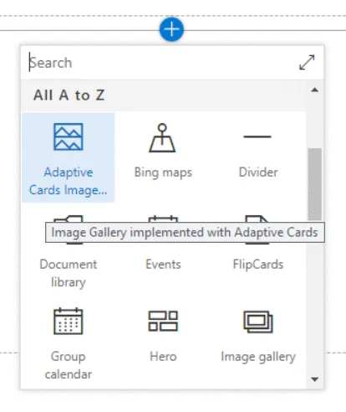Add the Image gallery web part

(x=258, y=343)
